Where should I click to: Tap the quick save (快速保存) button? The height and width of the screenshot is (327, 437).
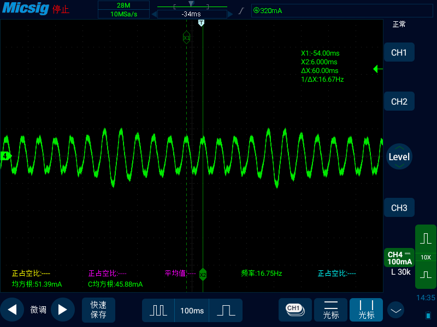(x=98, y=310)
